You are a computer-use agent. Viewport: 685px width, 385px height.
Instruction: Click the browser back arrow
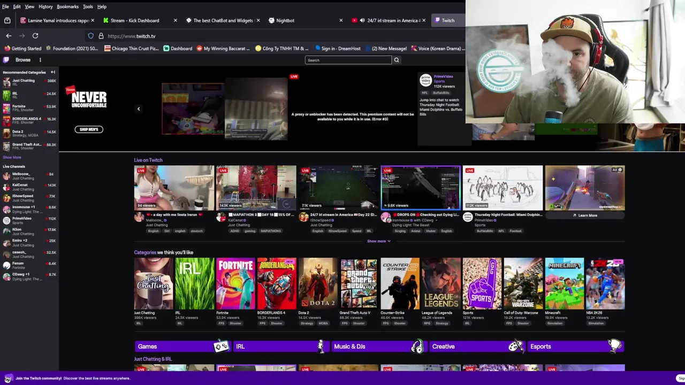9,36
